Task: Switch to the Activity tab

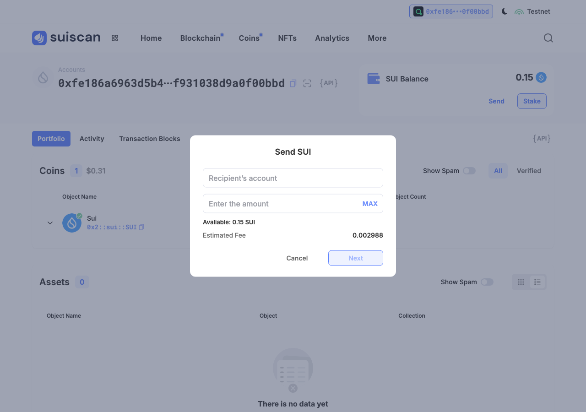Action: point(92,139)
